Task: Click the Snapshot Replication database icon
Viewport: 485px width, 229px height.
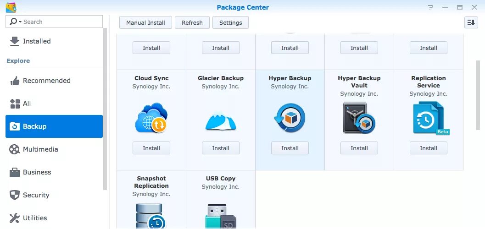Action: click(x=151, y=216)
